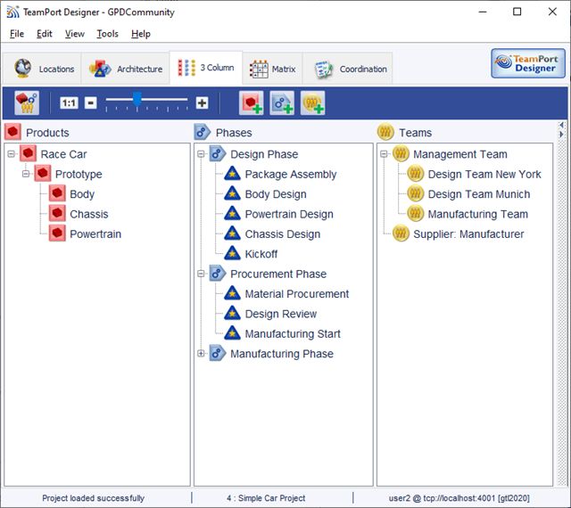571x508 pixels.
Task: Collapse the Procurement Phase node
Action: coord(201,274)
